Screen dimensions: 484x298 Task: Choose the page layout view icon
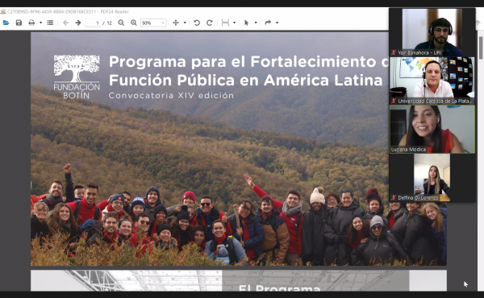tap(225, 23)
